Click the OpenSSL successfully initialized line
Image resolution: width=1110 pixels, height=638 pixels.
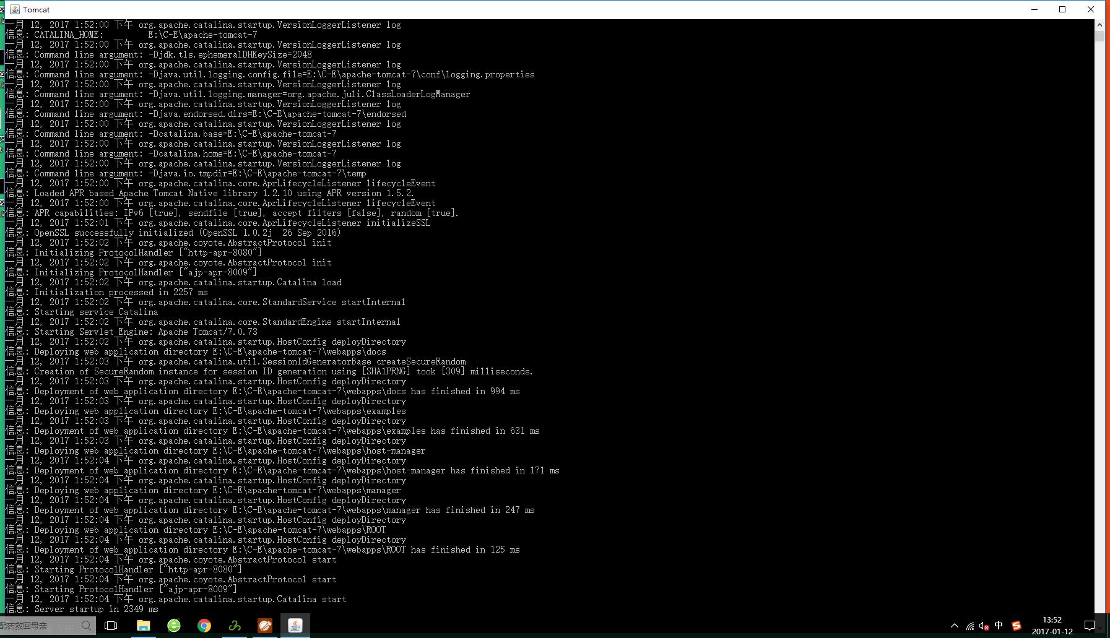[173, 233]
